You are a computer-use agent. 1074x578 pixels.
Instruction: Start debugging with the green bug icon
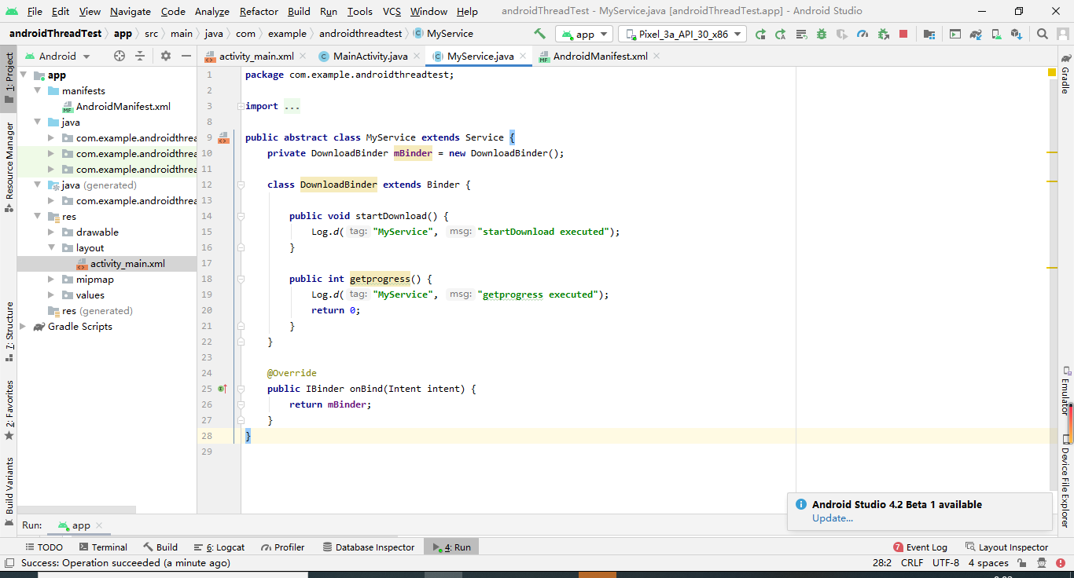click(822, 34)
